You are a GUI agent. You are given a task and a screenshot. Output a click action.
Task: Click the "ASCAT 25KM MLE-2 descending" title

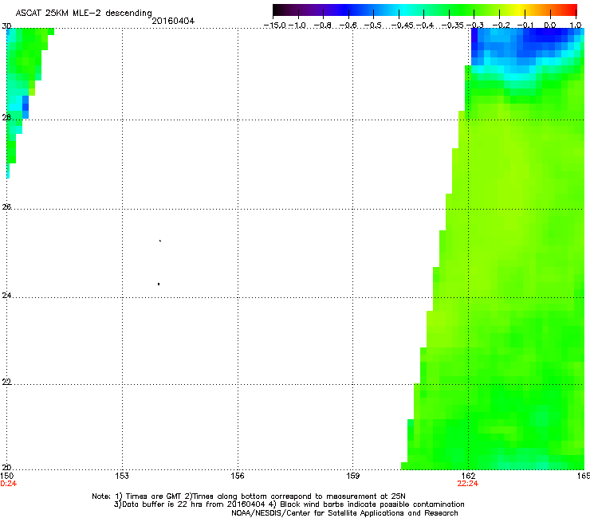coord(84,14)
